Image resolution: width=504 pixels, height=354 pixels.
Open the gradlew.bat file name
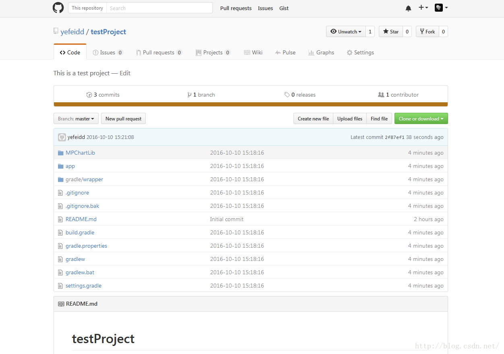(x=80, y=272)
